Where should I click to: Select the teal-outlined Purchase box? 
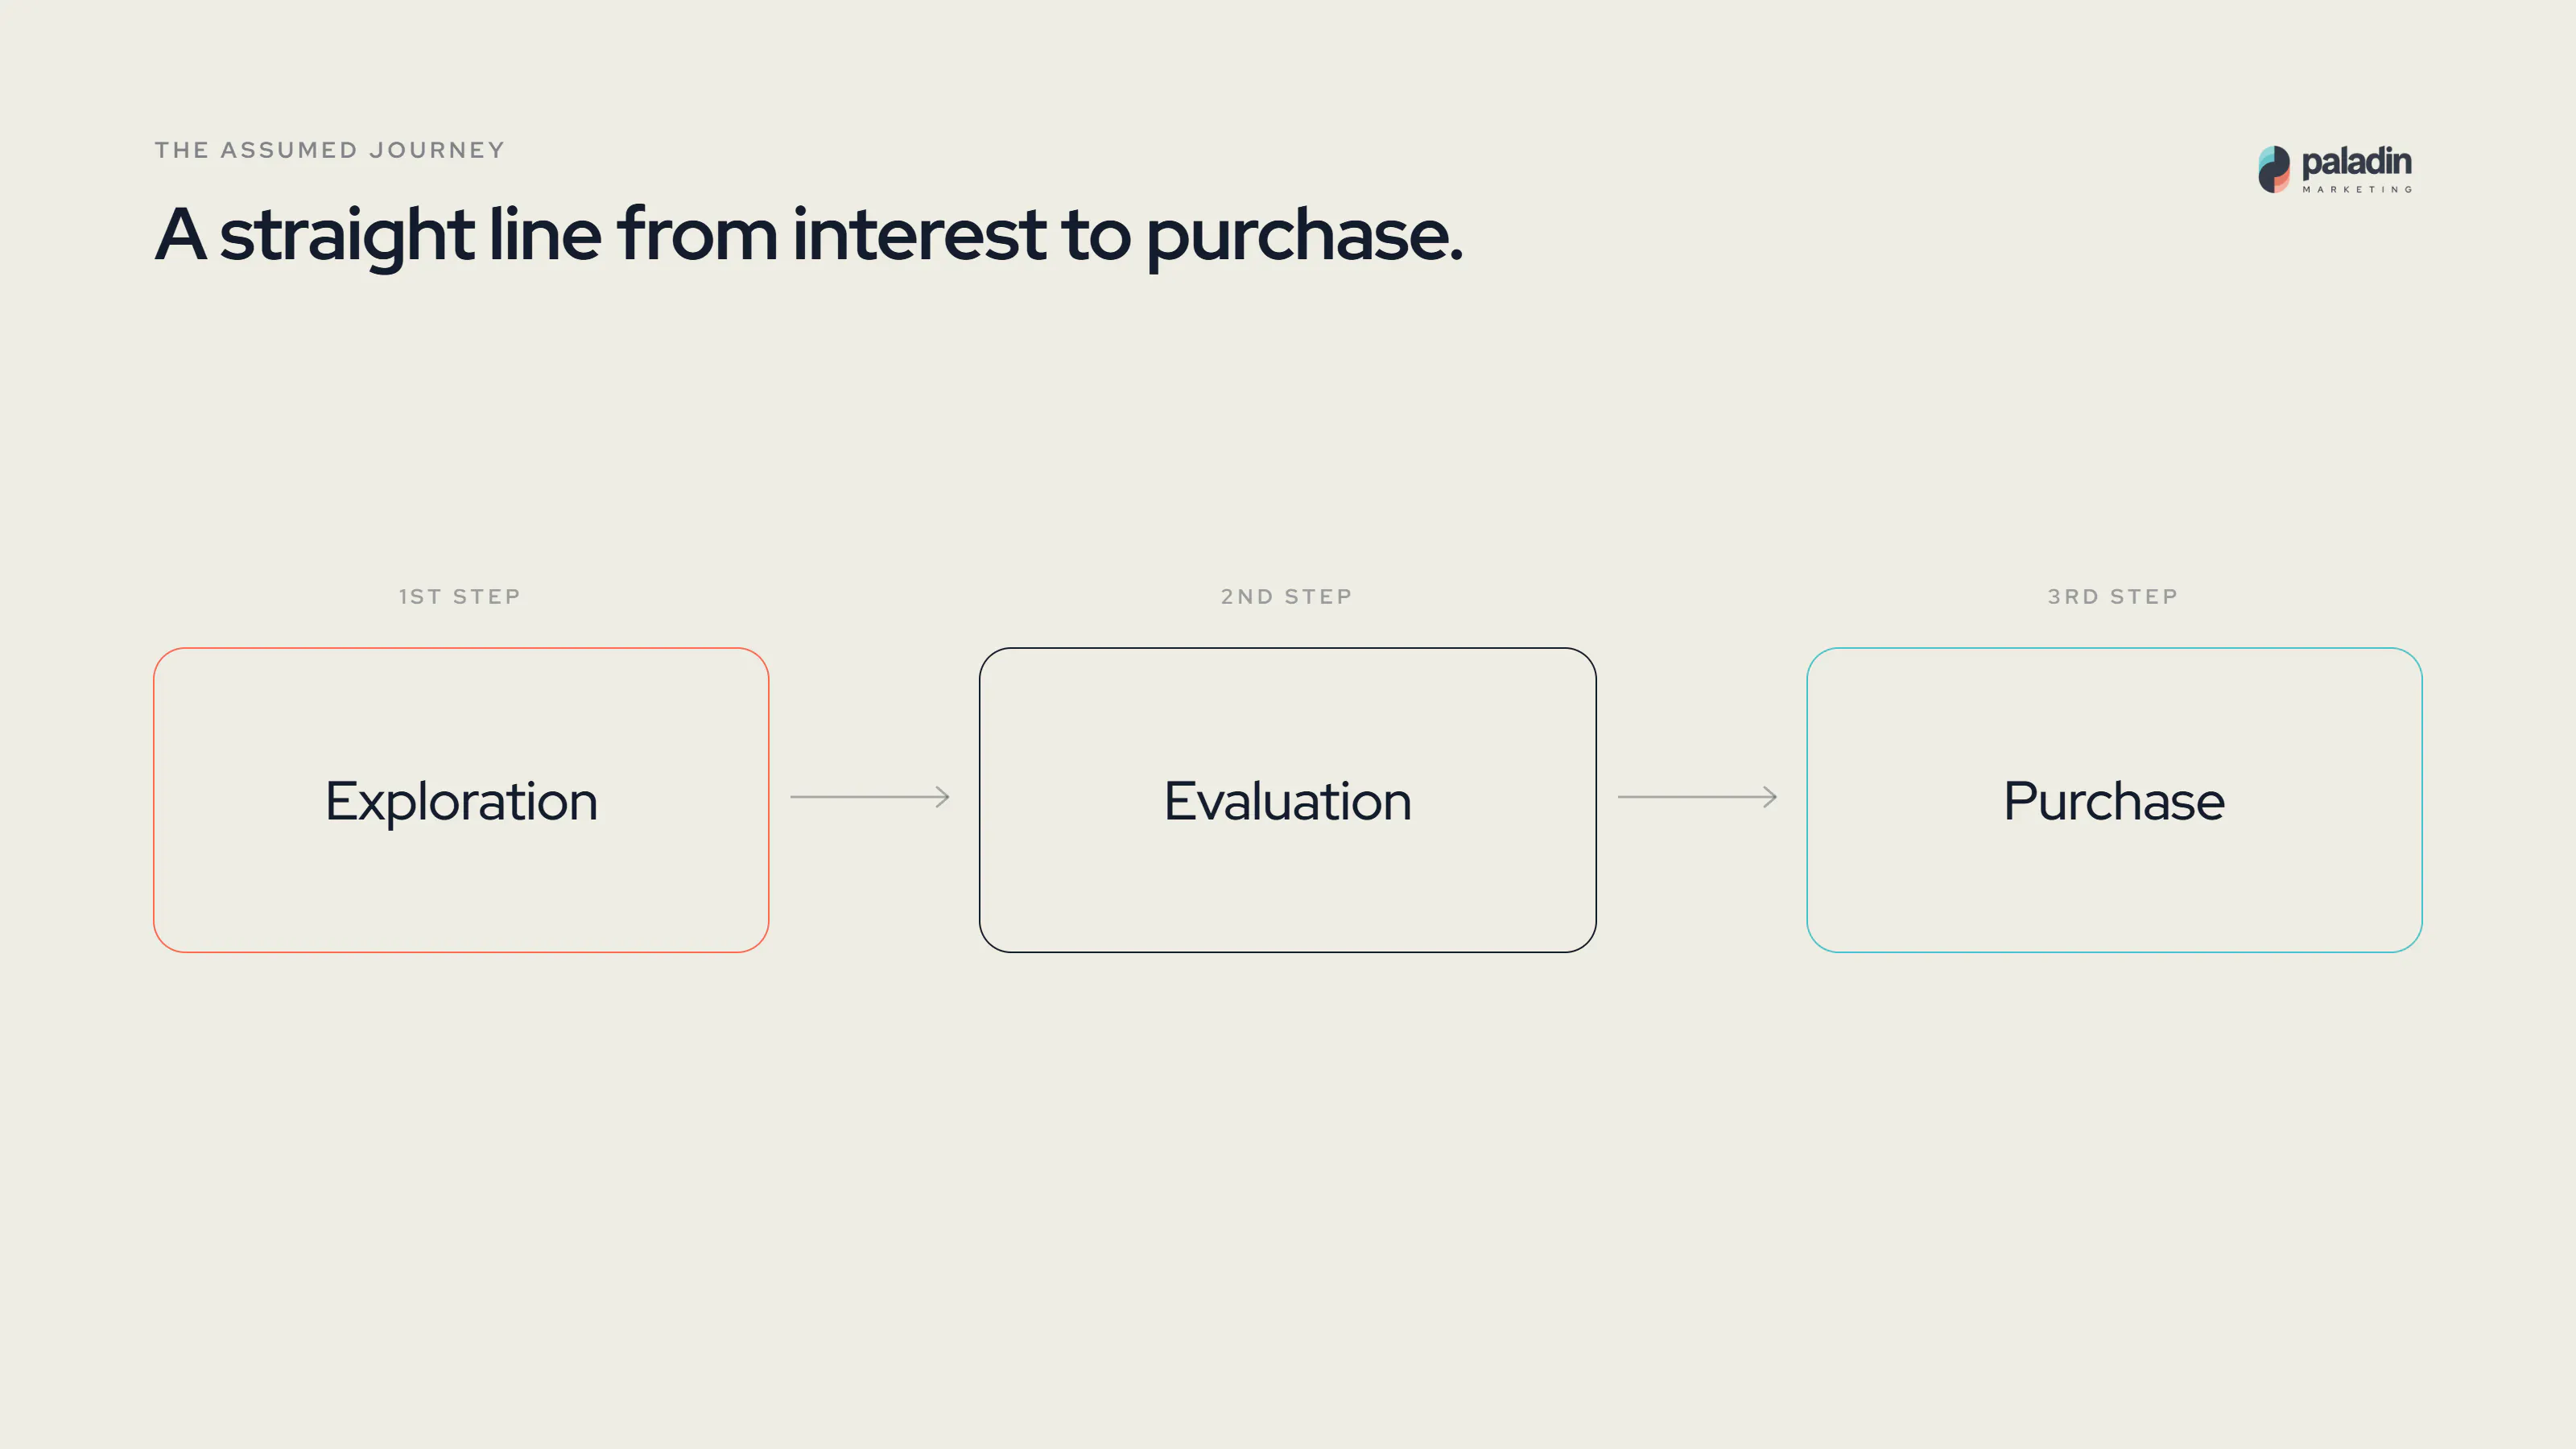pos(2114,800)
